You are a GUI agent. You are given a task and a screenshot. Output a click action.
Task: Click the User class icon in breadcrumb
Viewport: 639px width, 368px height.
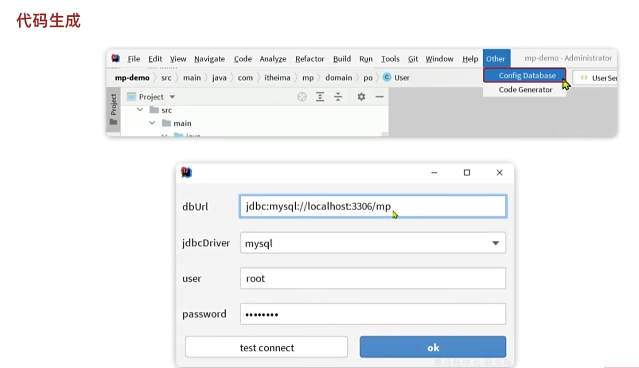(x=386, y=77)
